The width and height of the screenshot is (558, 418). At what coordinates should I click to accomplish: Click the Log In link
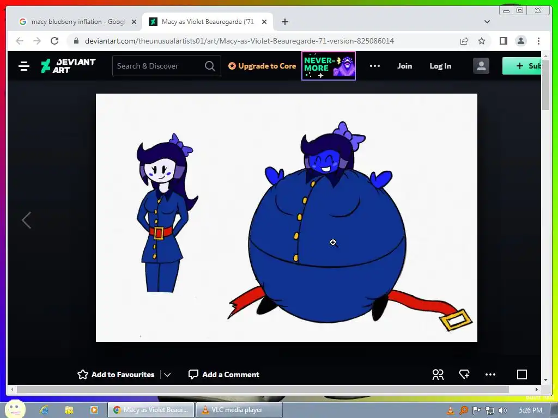(x=440, y=66)
